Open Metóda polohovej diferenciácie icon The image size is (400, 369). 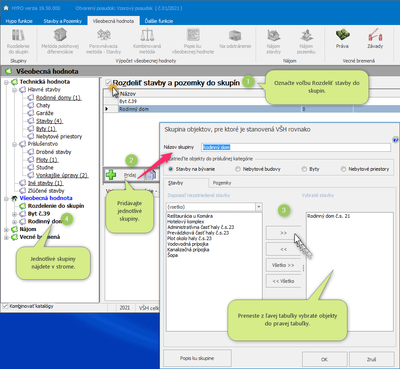pos(60,35)
